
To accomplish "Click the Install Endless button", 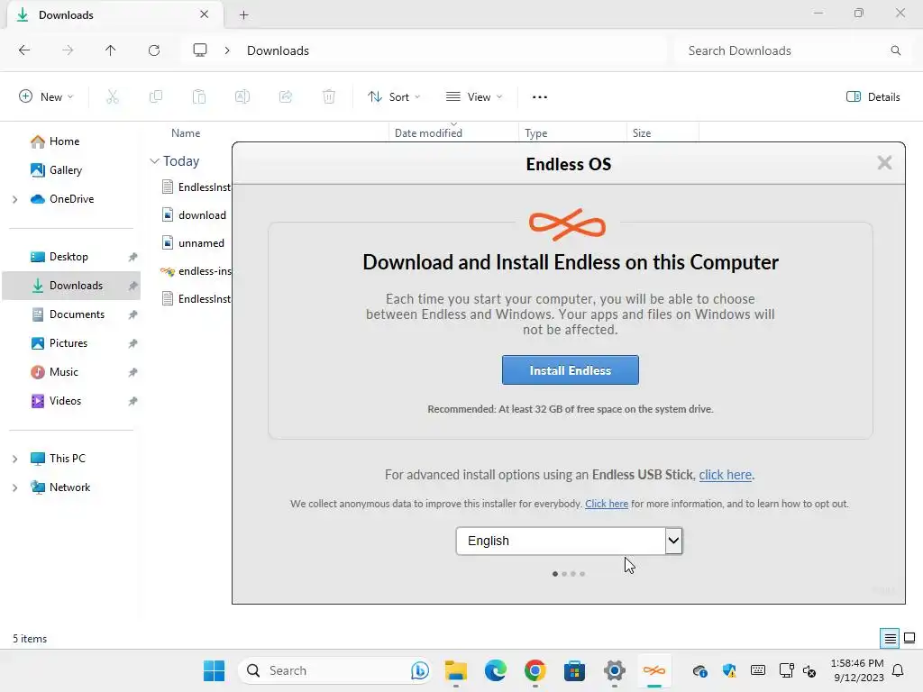I will coord(570,370).
